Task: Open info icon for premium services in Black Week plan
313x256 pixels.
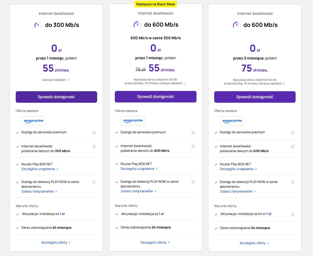Action: click(x=193, y=132)
